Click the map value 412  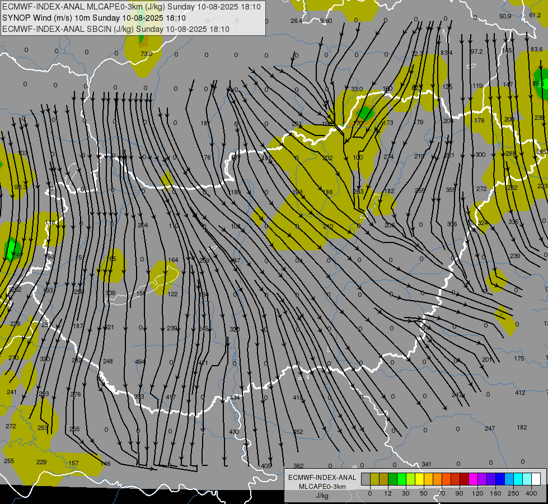pyautogui.click(x=520, y=393)
